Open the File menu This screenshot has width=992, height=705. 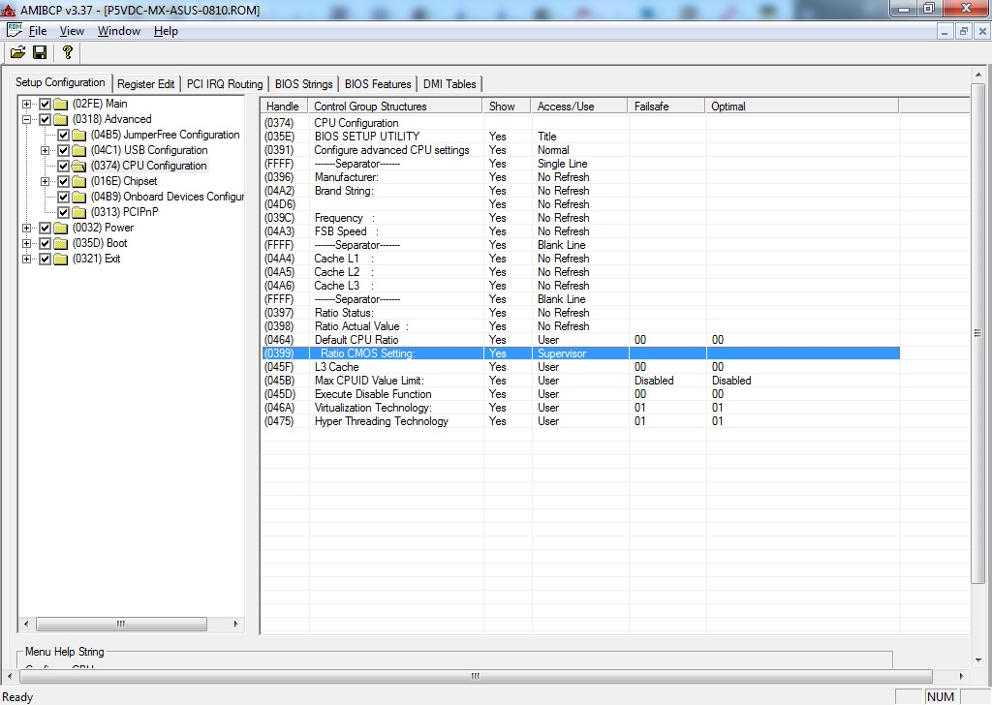38,31
